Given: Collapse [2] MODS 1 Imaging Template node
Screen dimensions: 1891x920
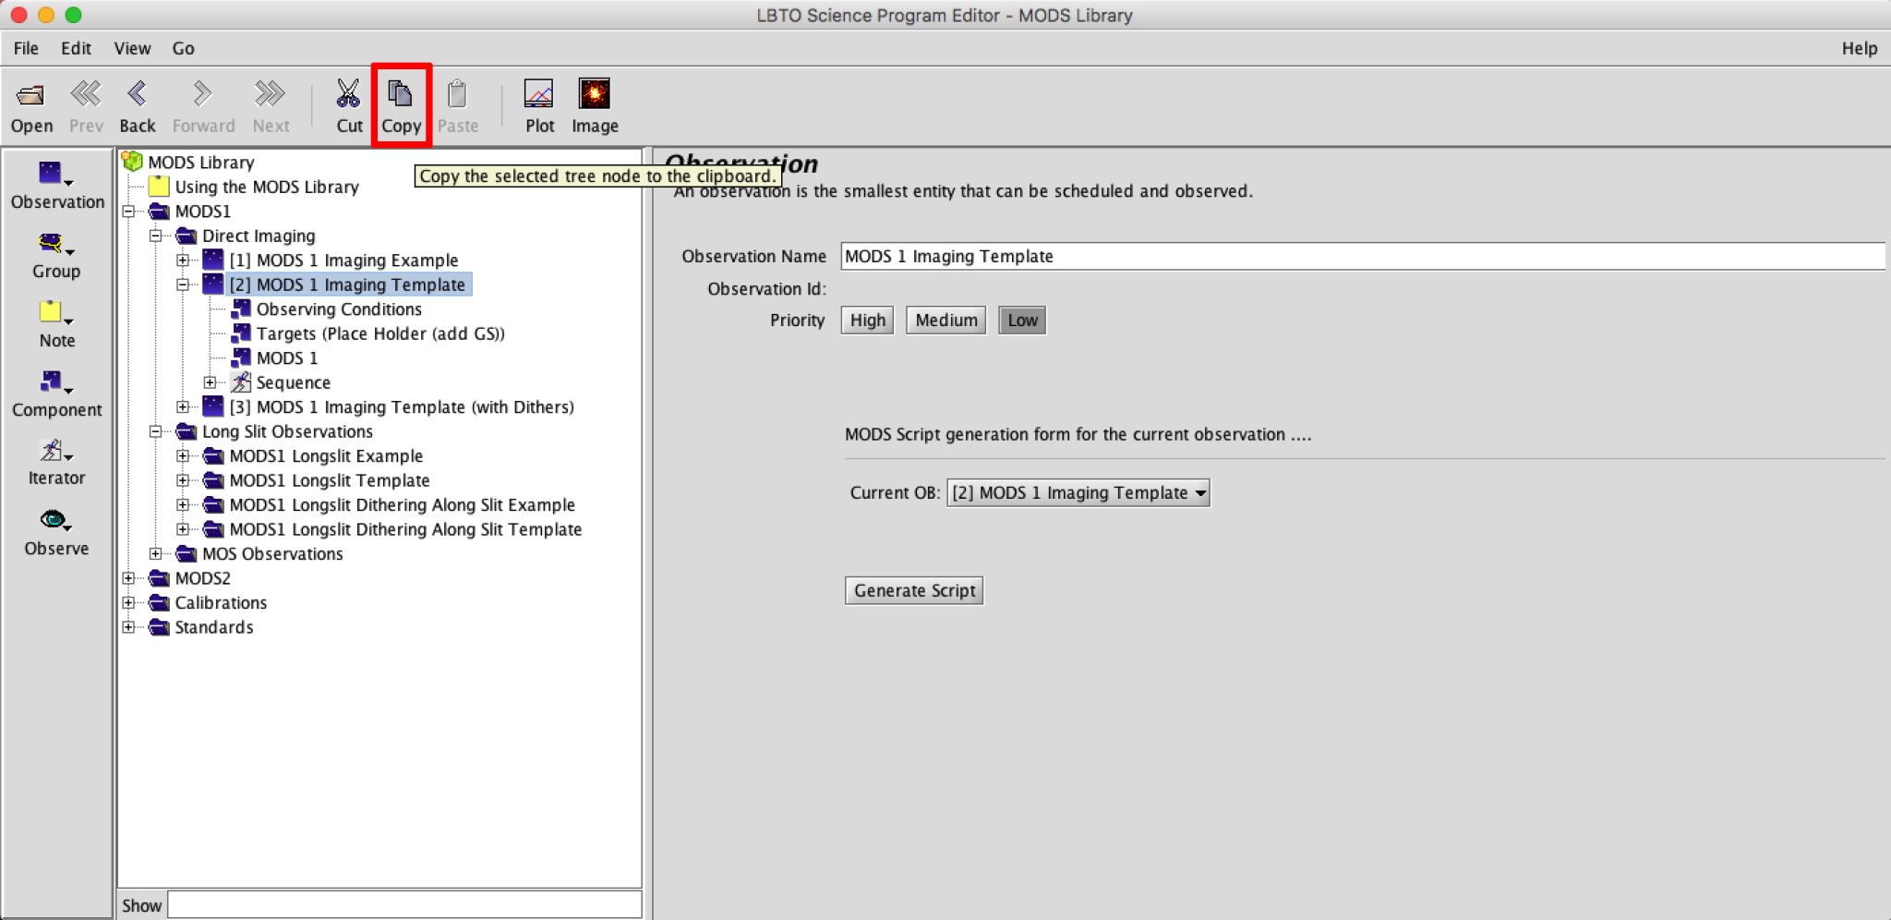Looking at the screenshot, I should click(x=183, y=284).
